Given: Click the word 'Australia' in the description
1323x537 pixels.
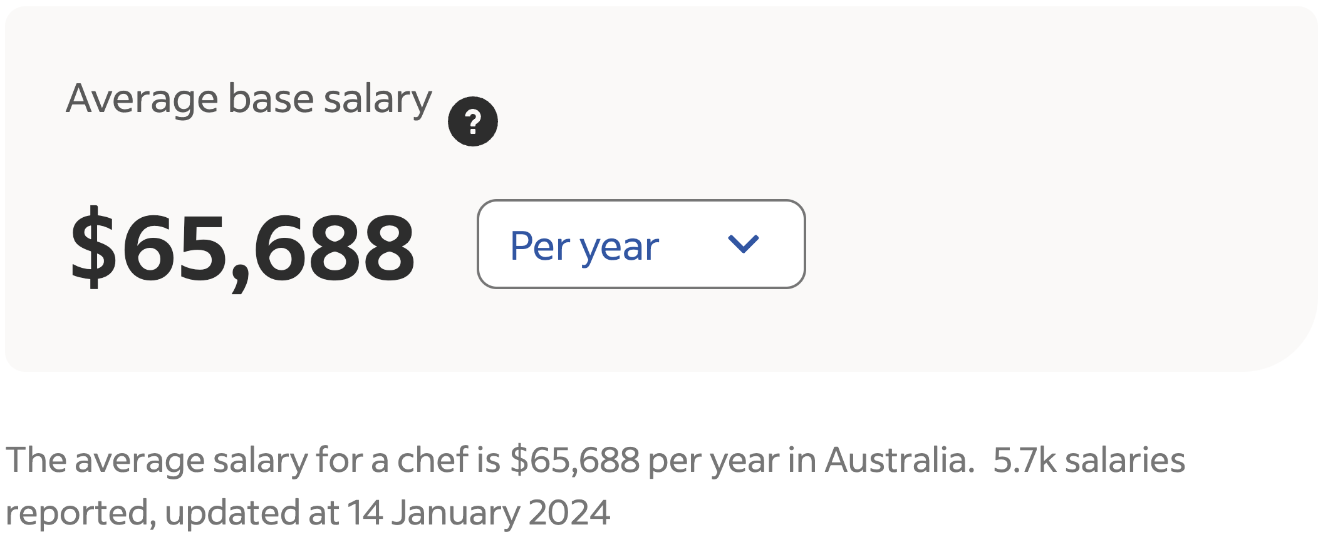Looking at the screenshot, I should point(899,460).
